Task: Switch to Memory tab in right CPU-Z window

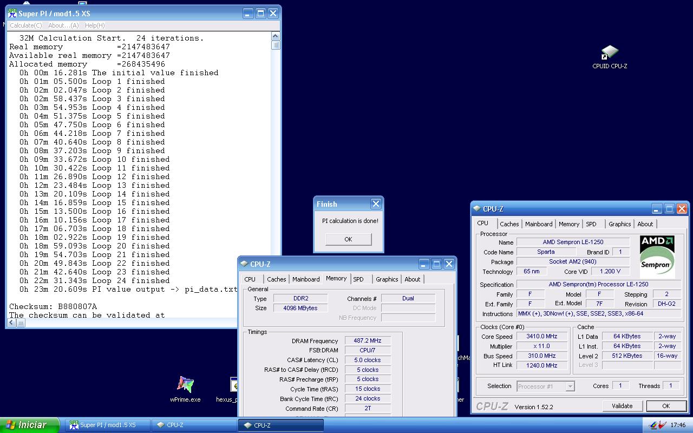Action: [569, 224]
